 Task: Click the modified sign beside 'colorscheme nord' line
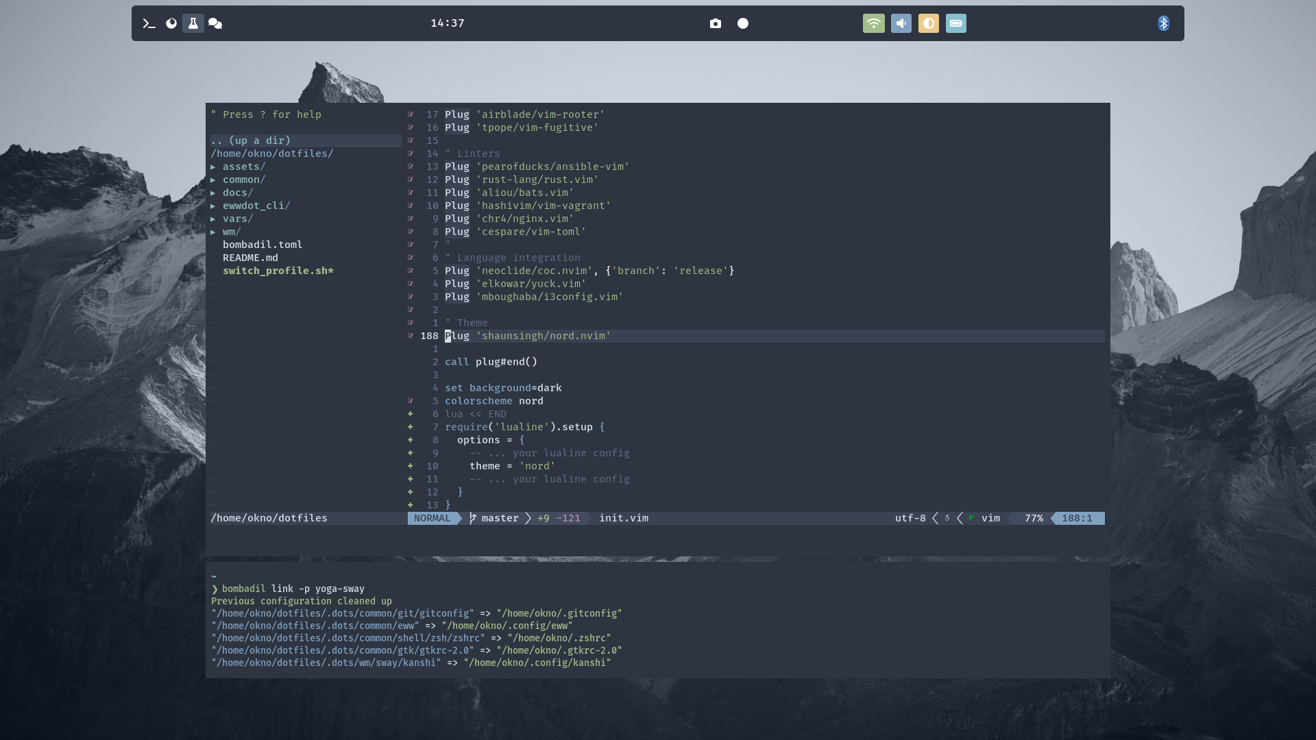coord(411,401)
